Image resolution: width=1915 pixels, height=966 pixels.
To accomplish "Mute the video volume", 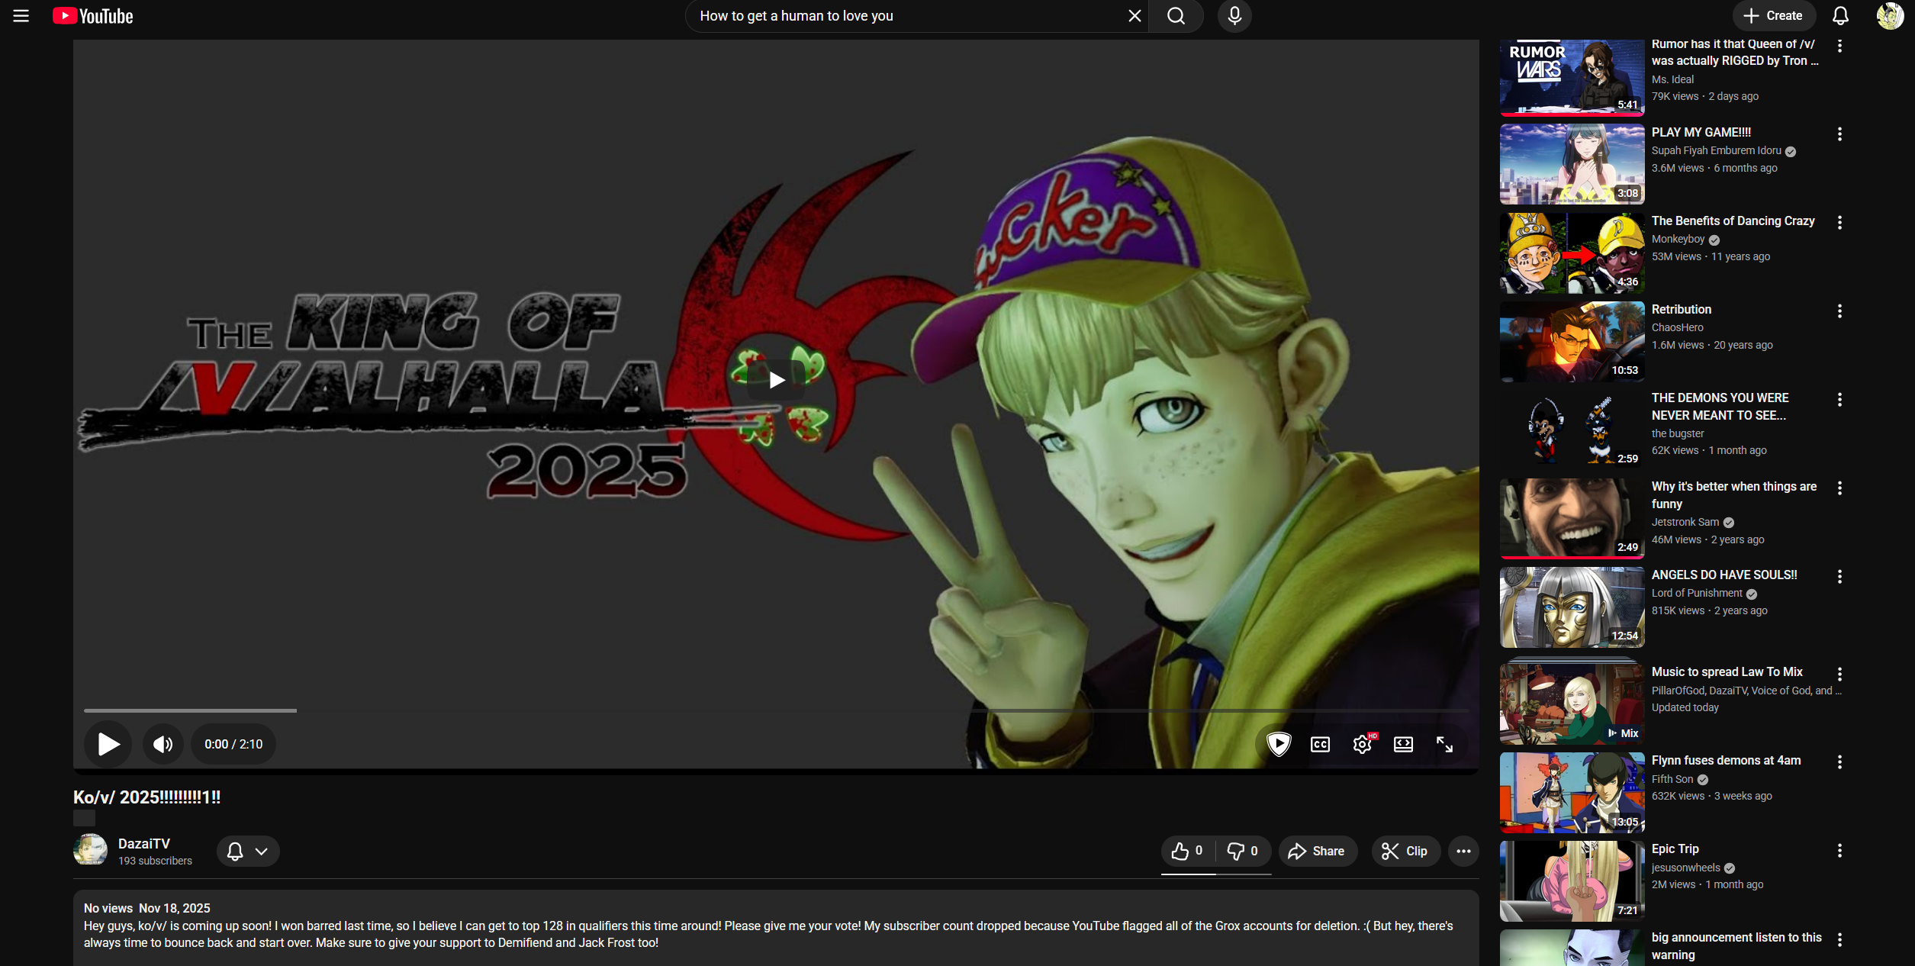I will 163,744.
